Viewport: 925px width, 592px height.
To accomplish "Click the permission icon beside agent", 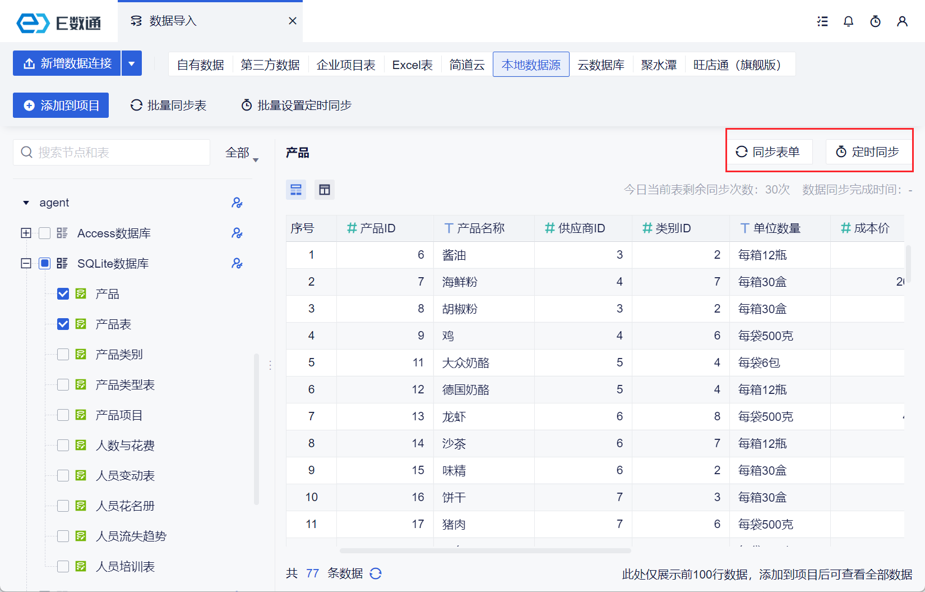I will (x=237, y=203).
